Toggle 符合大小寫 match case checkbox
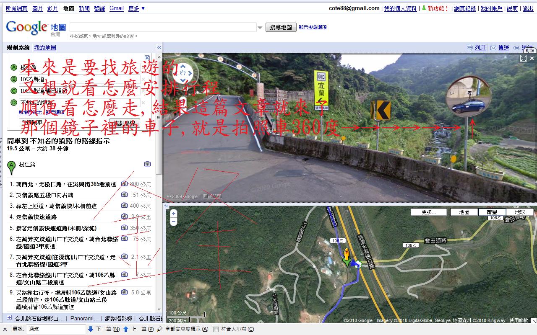Image resolution: width=537 pixels, height=335 pixels. [x=216, y=330]
